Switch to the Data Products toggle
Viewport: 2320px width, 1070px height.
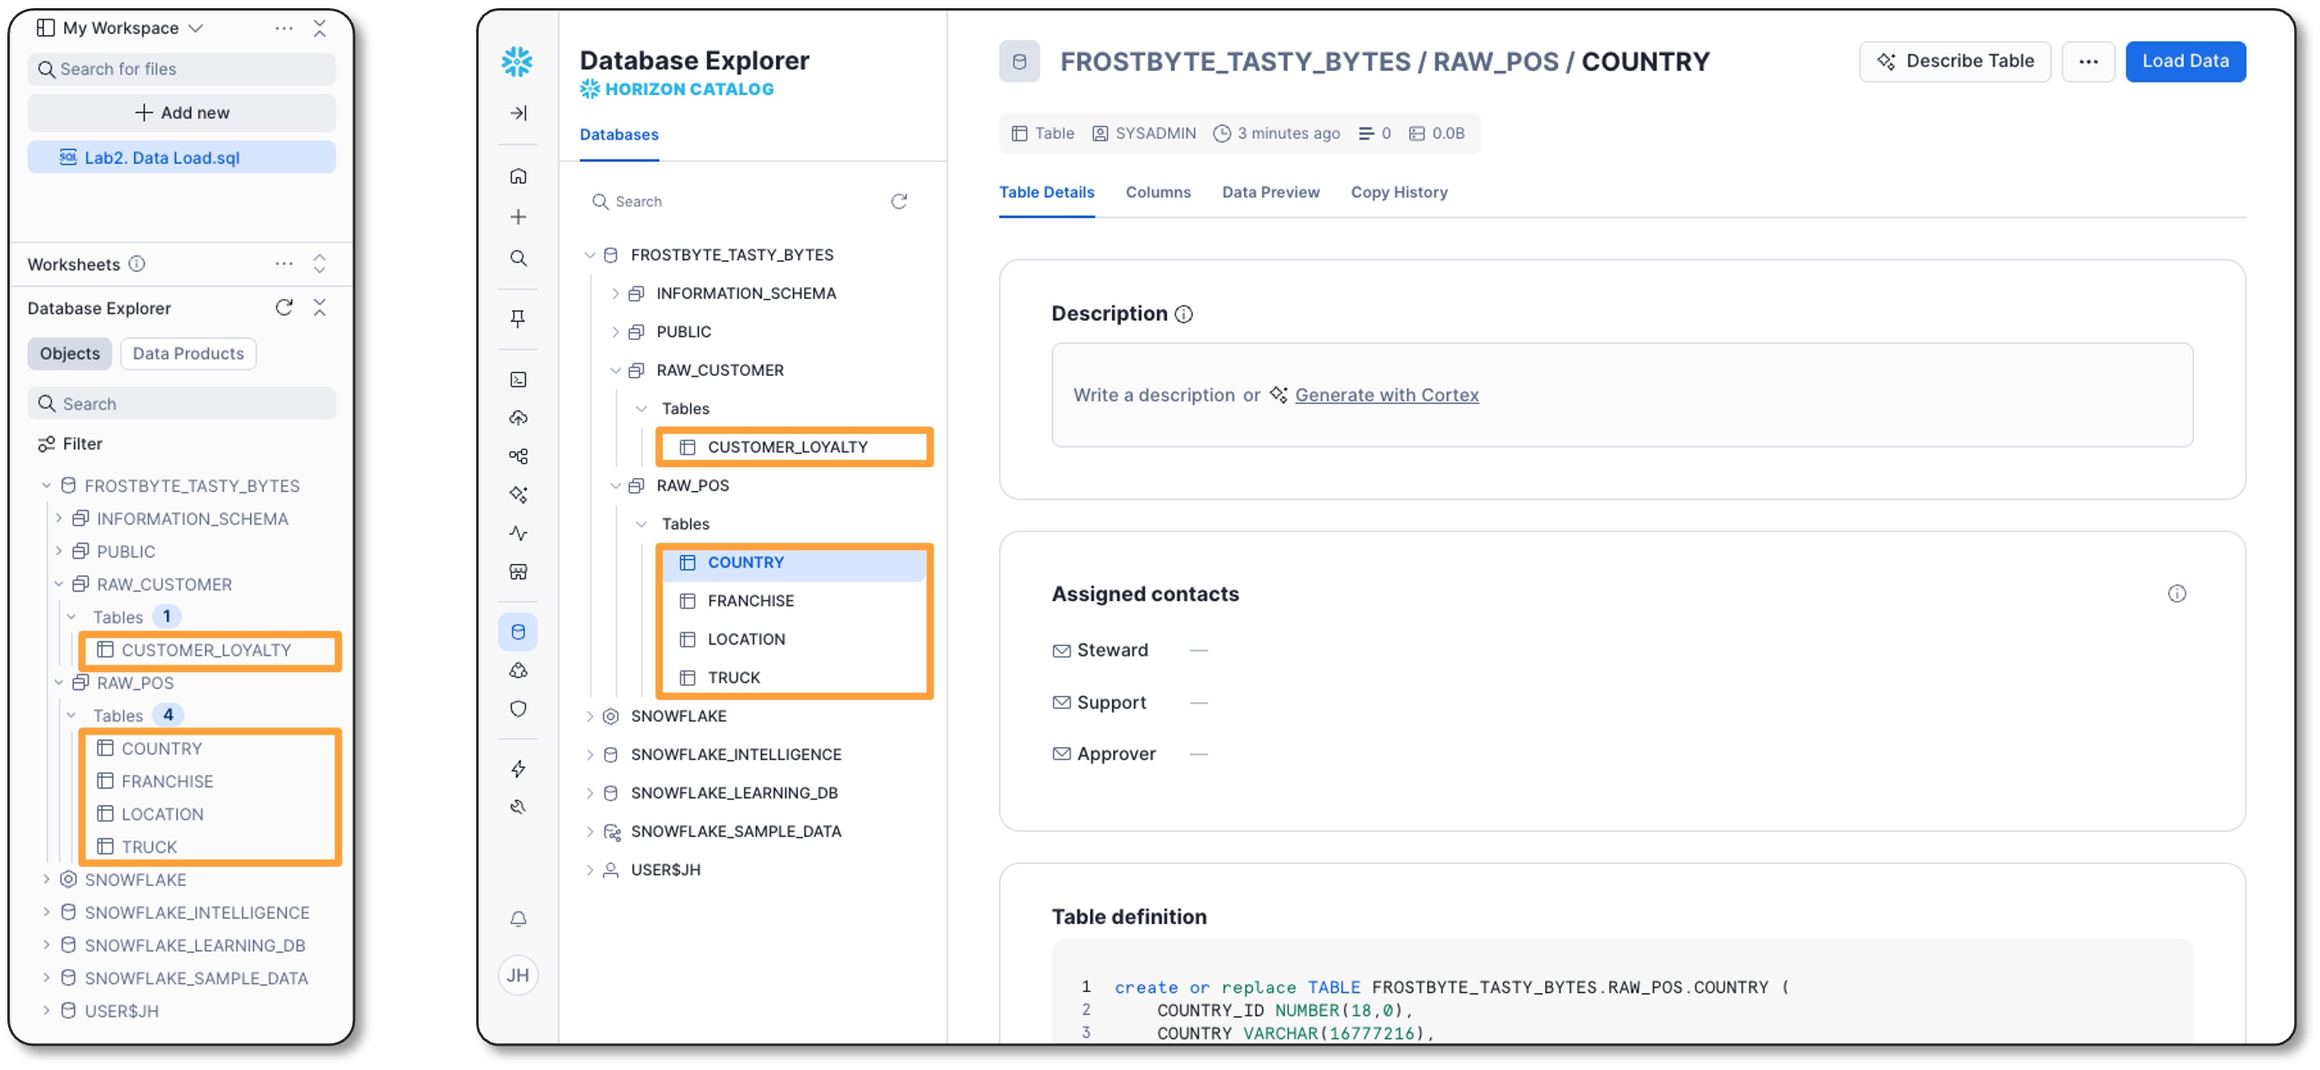tap(187, 354)
